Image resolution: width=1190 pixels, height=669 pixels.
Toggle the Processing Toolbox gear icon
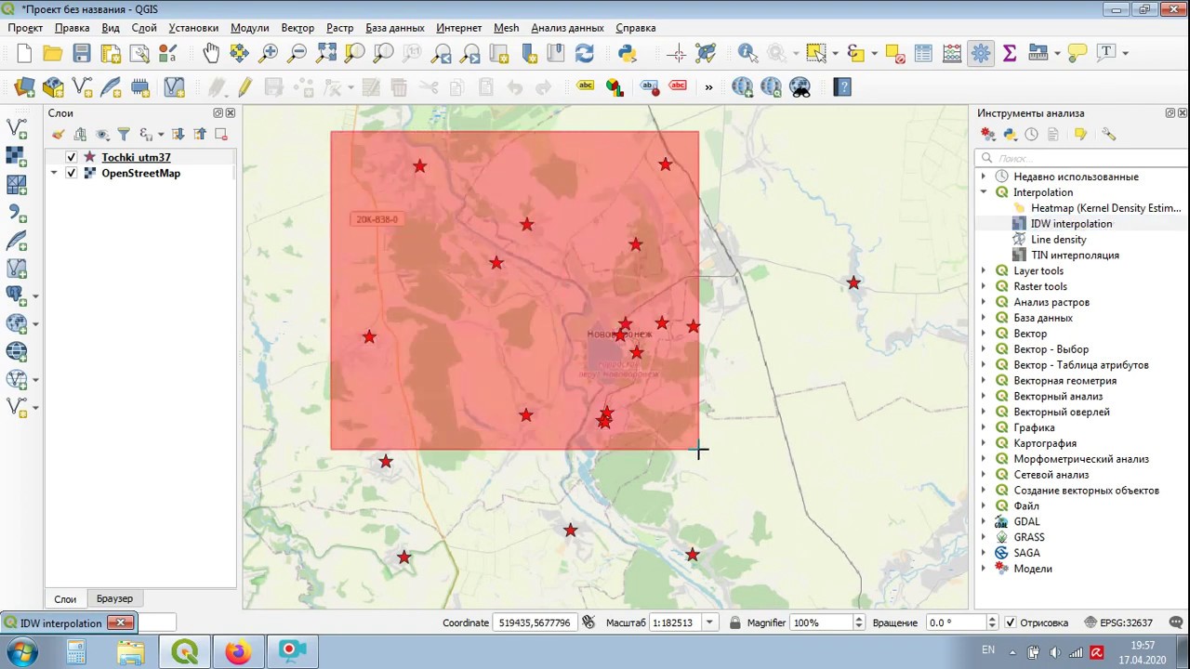pyautogui.click(x=981, y=53)
